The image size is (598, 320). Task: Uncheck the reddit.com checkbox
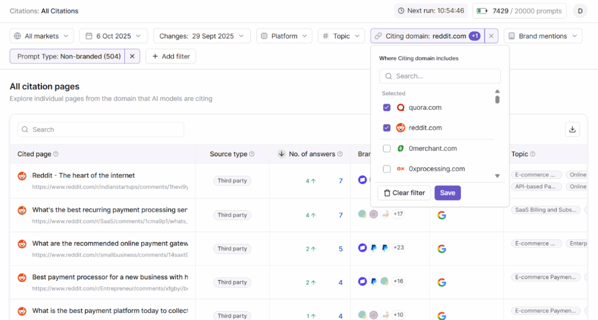point(387,128)
